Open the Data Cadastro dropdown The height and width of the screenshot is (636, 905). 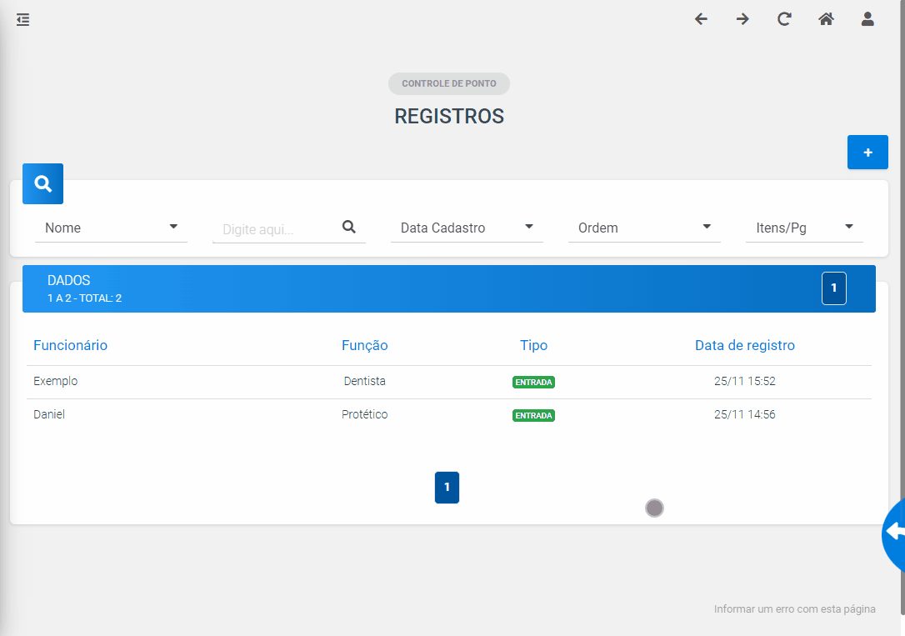[467, 228]
